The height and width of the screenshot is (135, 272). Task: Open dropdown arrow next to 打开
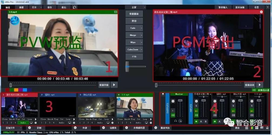[x=41, y=8]
